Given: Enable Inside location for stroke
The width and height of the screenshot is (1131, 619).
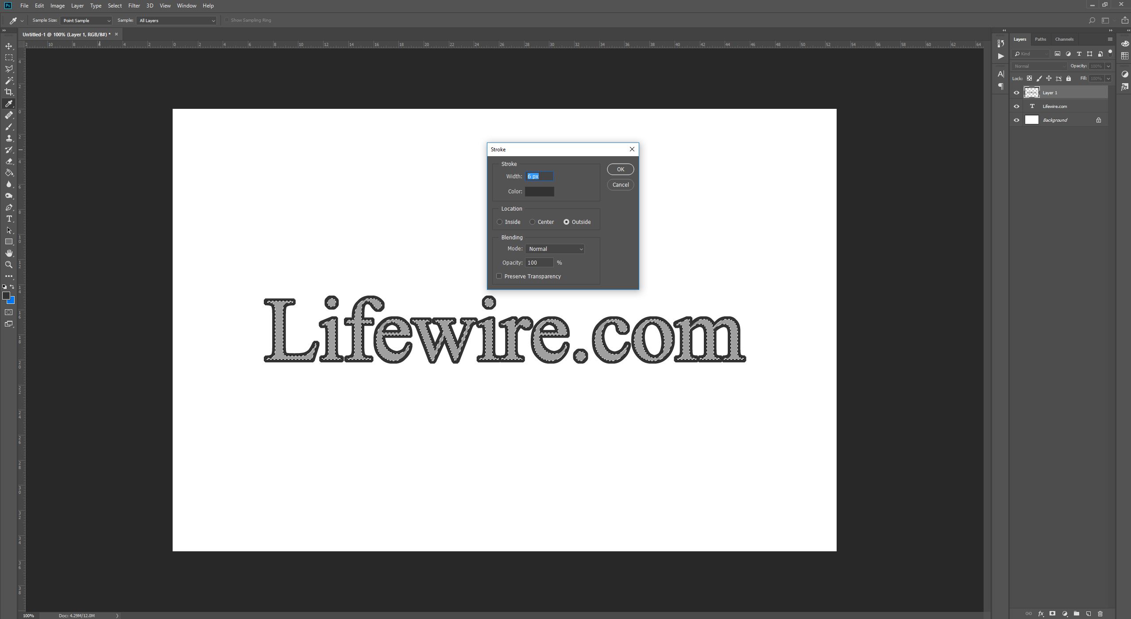Looking at the screenshot, I should [x=499, y=221].
